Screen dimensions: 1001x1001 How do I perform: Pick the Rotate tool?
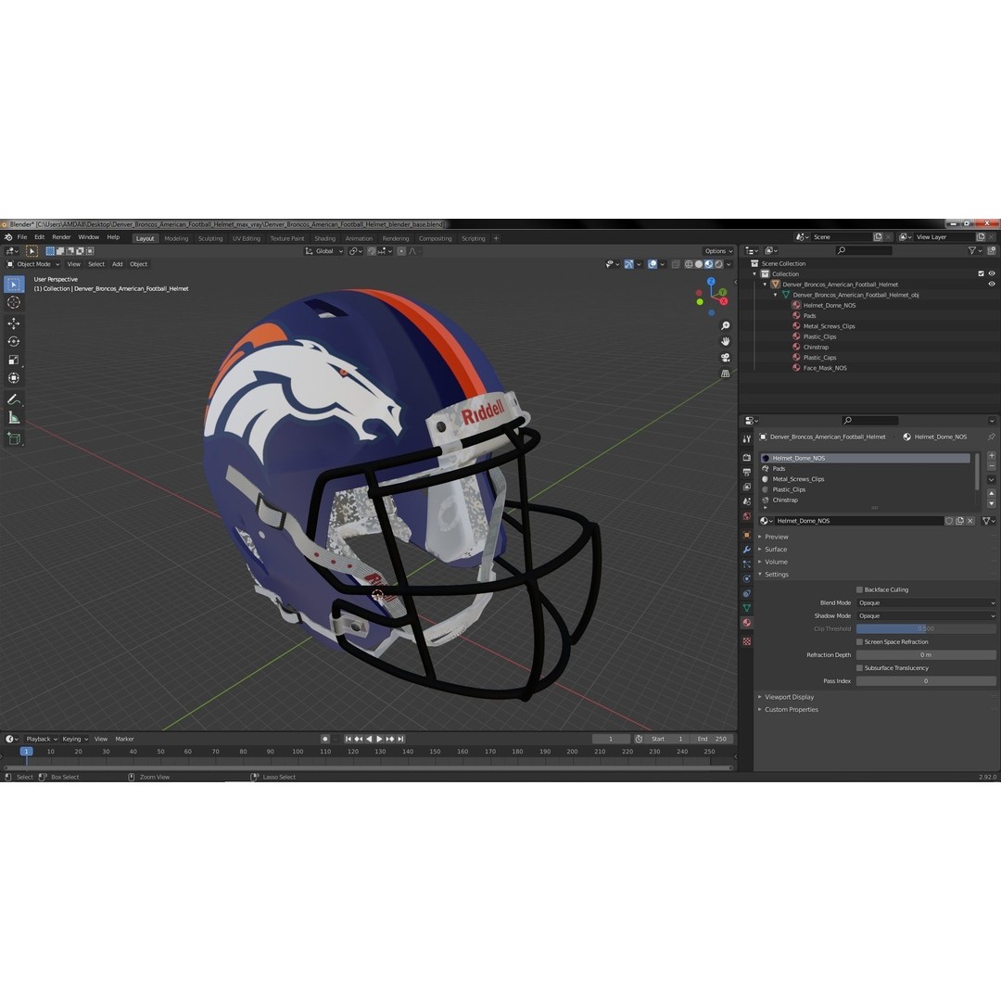13,341
